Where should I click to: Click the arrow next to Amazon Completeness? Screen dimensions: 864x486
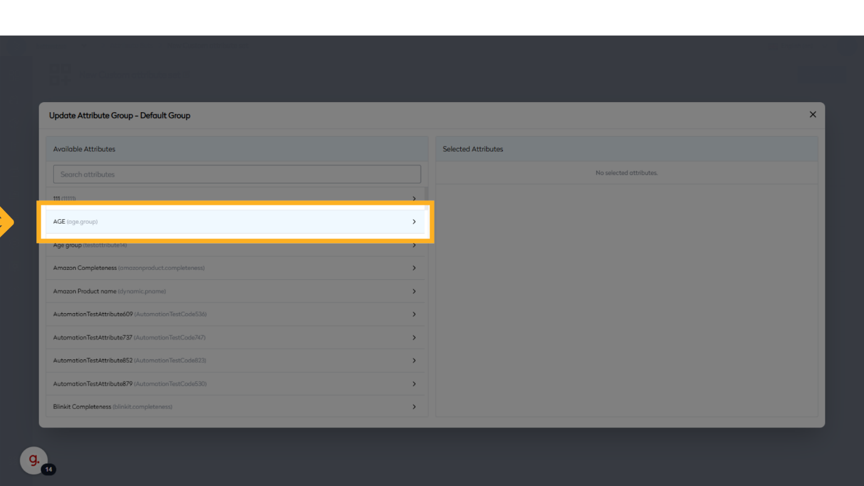pyautogui.click(x=414, y=268)
